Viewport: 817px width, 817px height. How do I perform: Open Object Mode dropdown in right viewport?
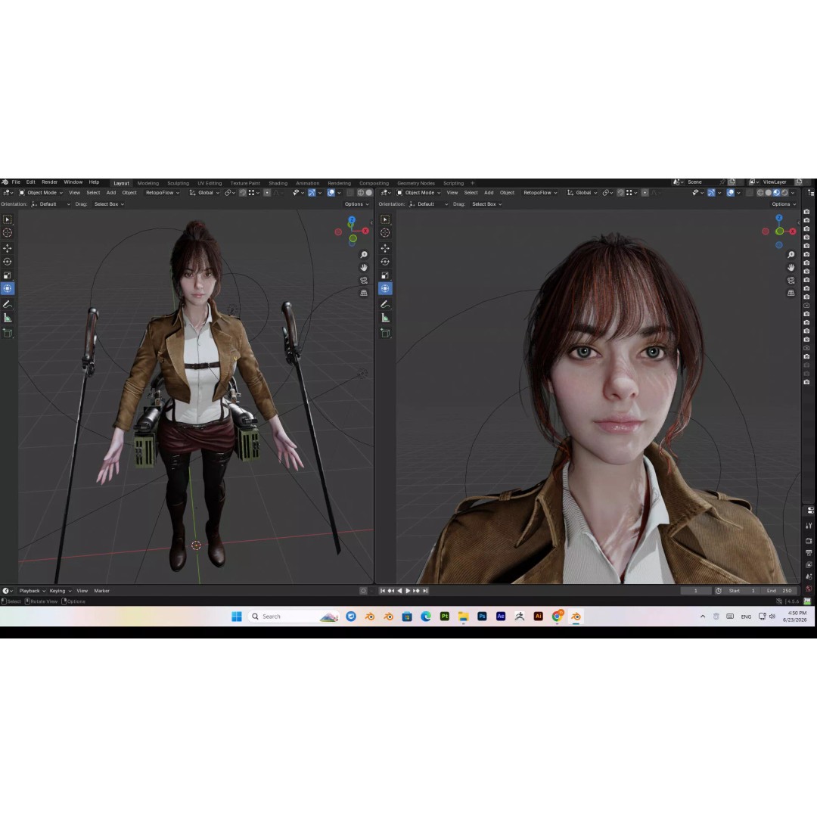[x=419, y=193]
